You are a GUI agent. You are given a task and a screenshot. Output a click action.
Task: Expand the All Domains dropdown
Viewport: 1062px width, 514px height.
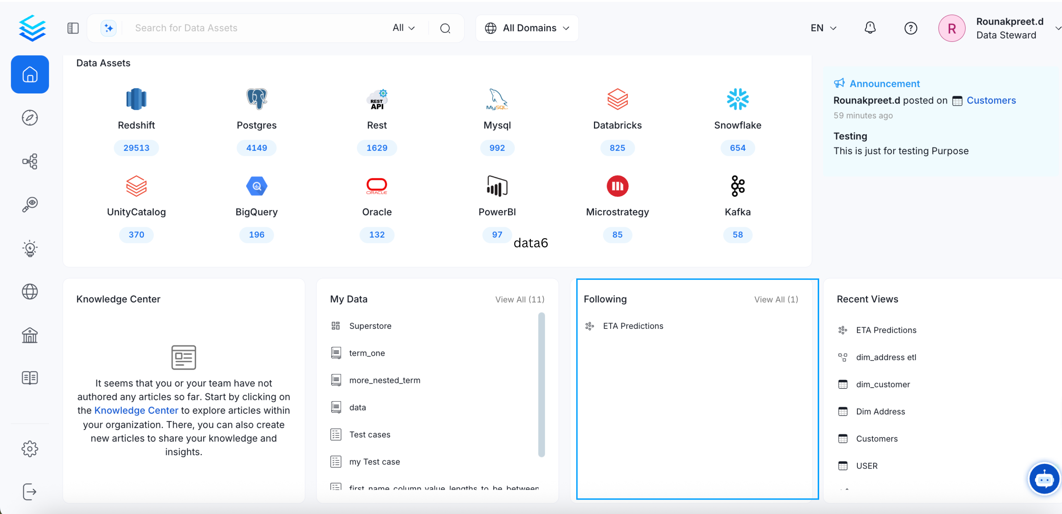coord(527,28)
